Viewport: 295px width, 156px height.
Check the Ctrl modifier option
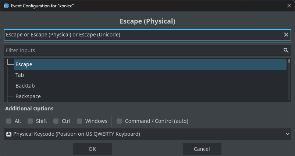tap(56, 121)
